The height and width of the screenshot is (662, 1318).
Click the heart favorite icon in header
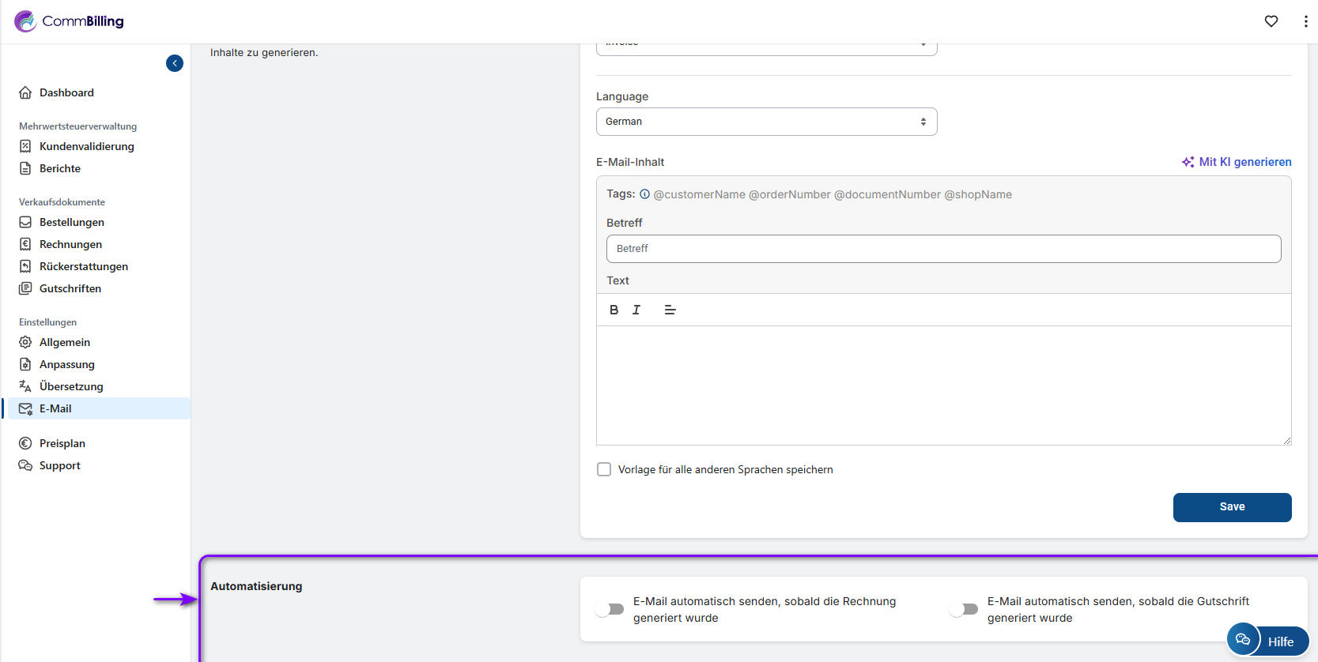(x=1271, y=21)
